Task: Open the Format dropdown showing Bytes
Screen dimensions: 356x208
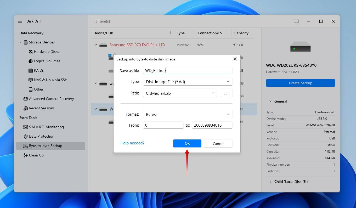Action: coord(228,114)
